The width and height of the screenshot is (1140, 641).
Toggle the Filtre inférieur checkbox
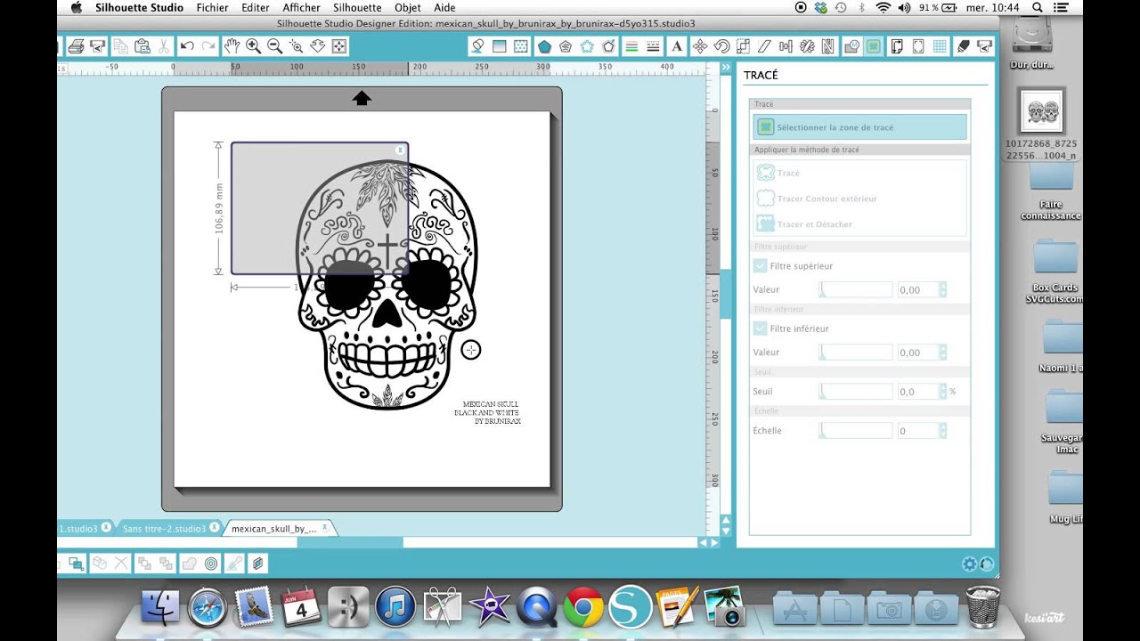pyautogui.click(x=761, y=329)
